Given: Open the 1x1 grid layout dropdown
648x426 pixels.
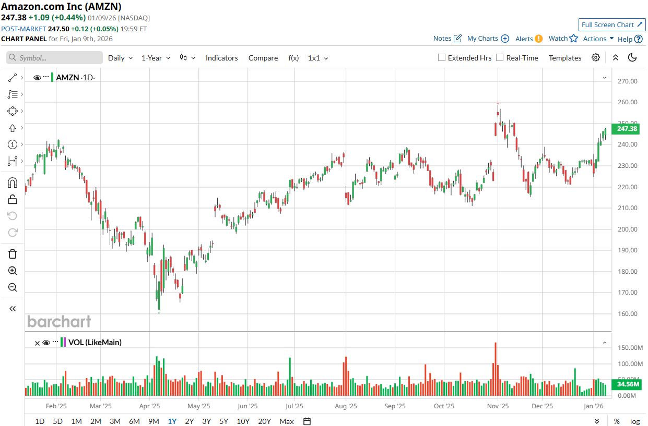Looking at the screenshot, I should (318, 58).
